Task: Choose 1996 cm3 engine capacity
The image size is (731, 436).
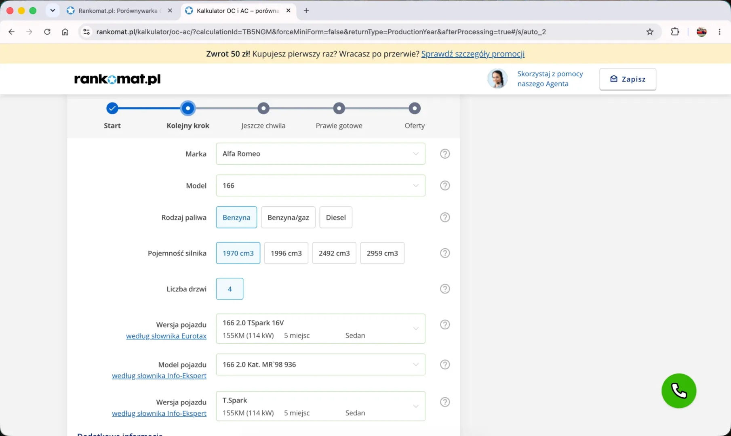Action: [x=286, y=253]
